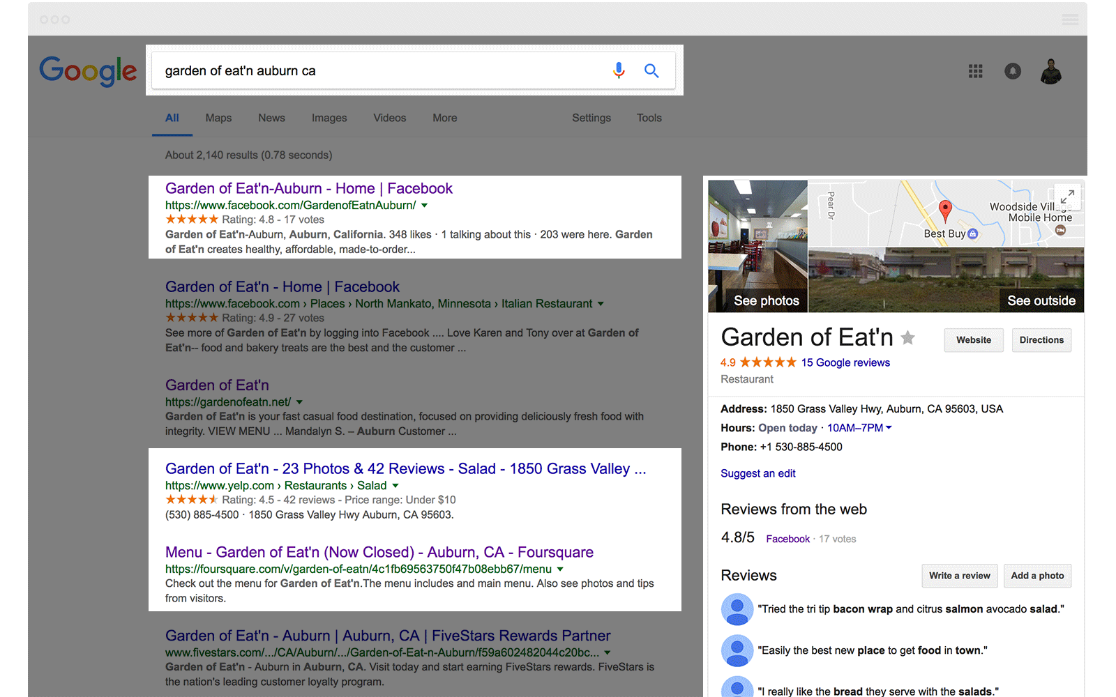Open the Settings menu
Viewport: 1116px width, 697px height.
click(591, 118)
